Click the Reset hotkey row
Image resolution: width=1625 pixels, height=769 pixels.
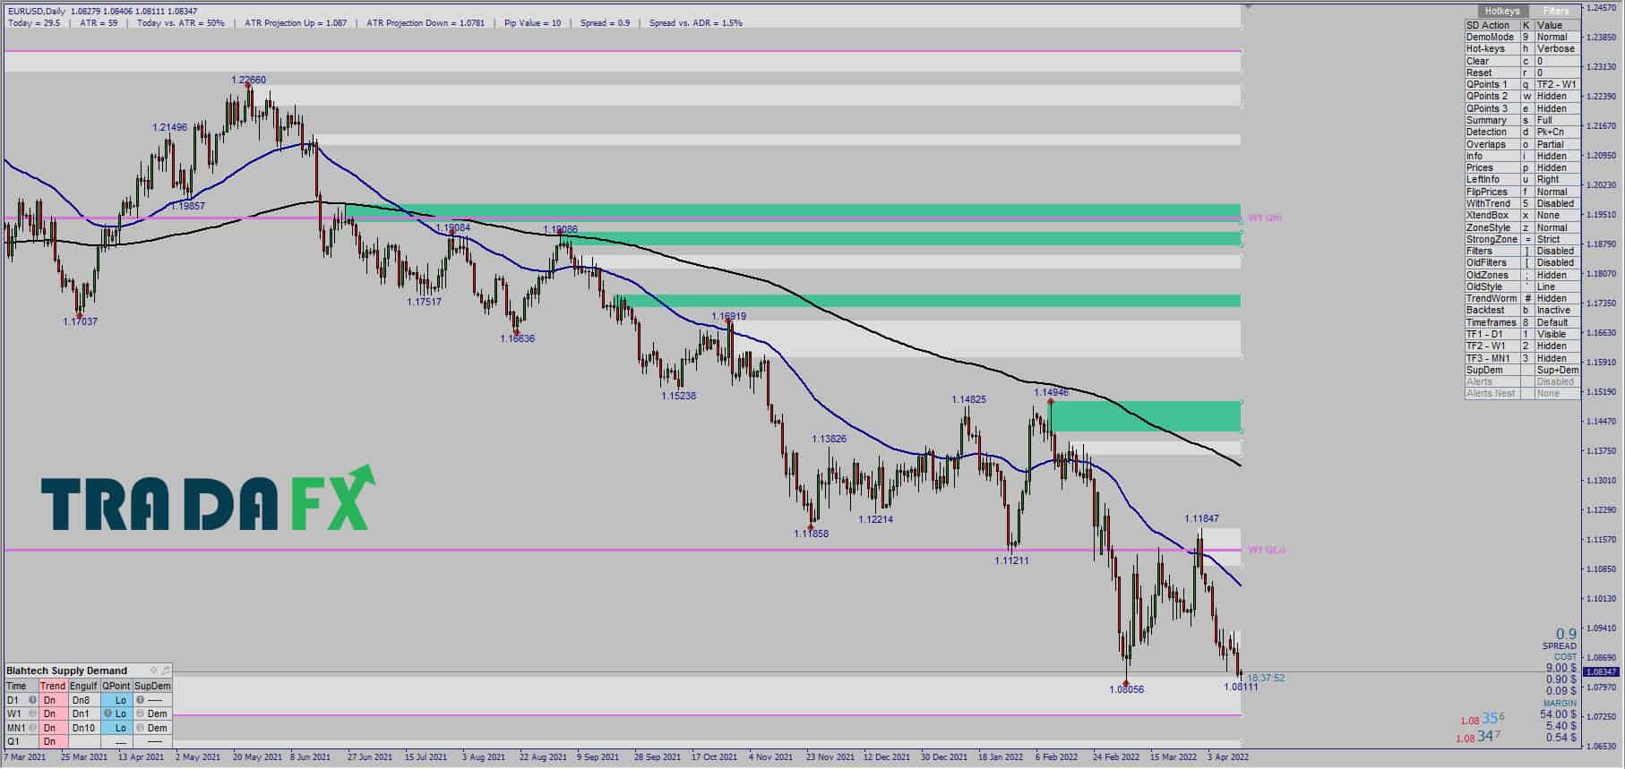click(1523, 73)
